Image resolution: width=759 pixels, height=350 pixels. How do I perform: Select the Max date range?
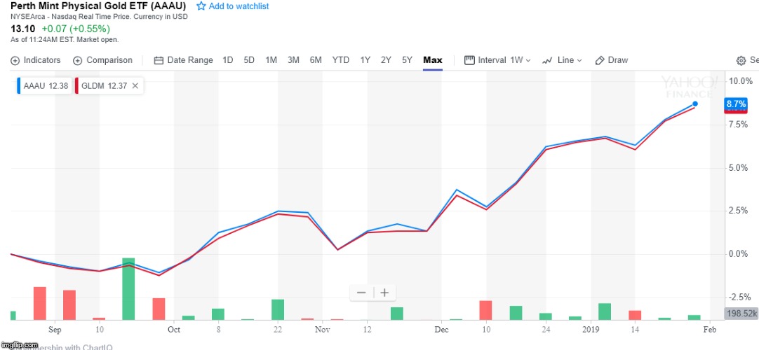click(x=433, y=60)
